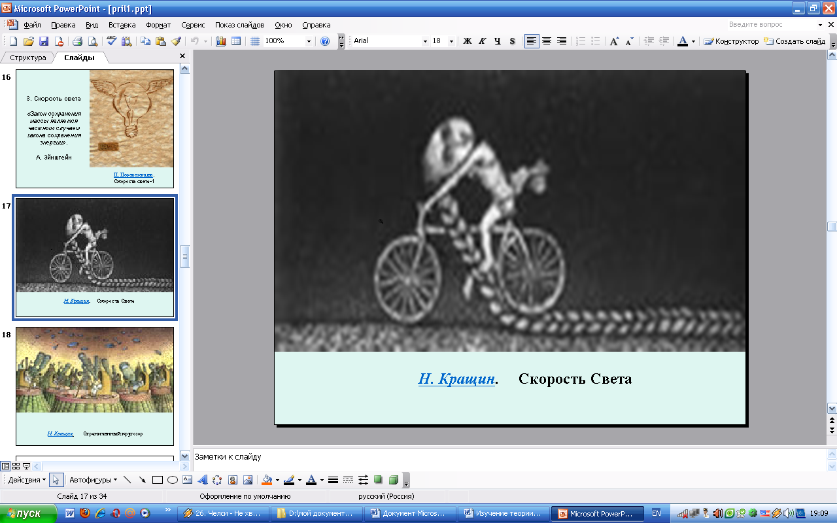Insert WordArt object

click(203, 480)
